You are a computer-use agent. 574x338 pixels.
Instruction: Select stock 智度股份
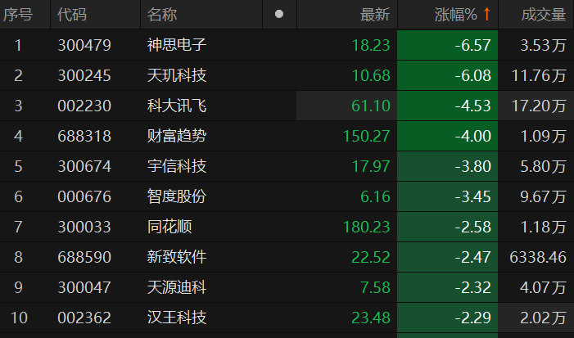(177, 196)
